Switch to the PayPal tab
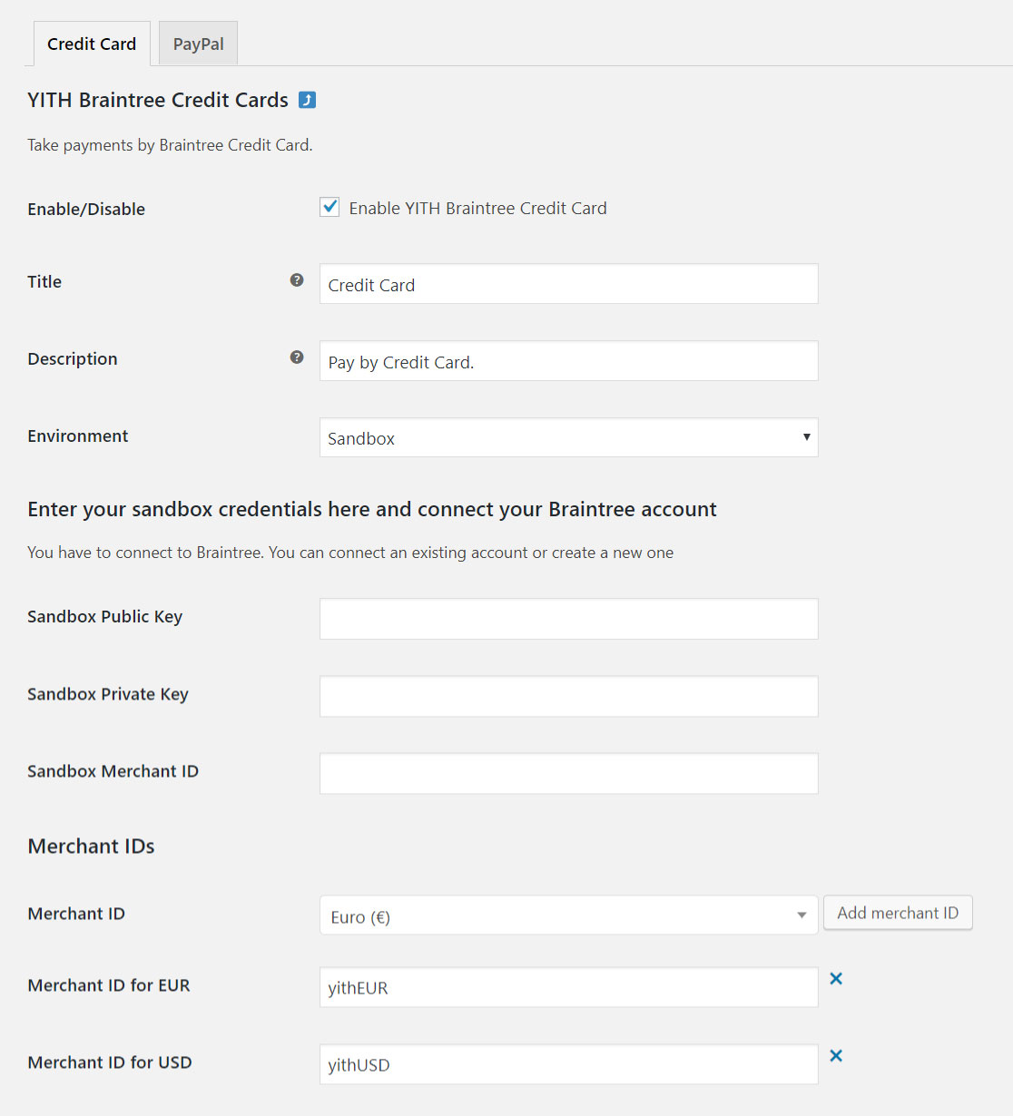Image resolution: width=1013 pixels, height=1116 pixels. pos(198,44)
